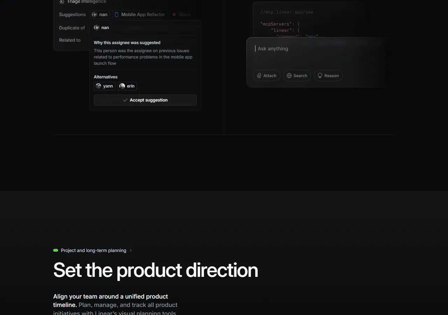448x315 pixels.
Task: Select yann as an alternative assignee
Action: (104, 86)
